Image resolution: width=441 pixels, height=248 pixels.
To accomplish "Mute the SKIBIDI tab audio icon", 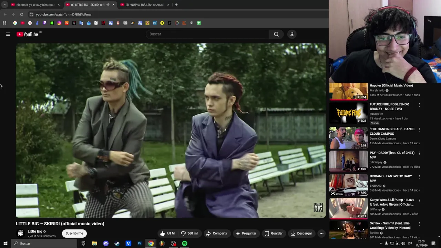I will 108,5.
